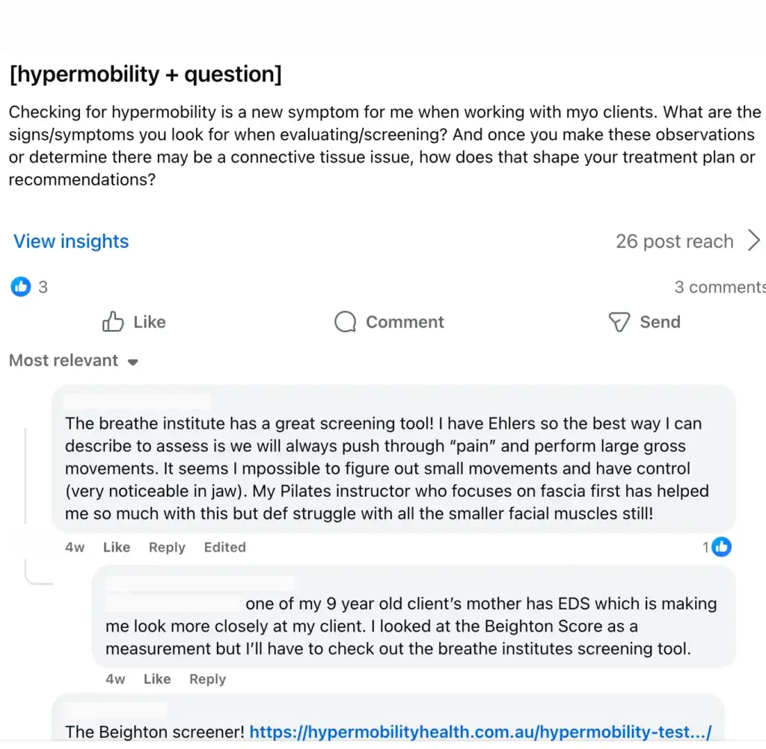The image size is (766, 749).
Task: Click the thumbs-up Like icon under post
Action: [113, 322]
